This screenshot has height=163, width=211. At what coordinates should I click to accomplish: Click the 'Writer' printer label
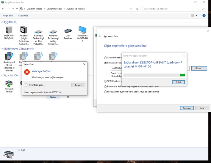[53, 97]
